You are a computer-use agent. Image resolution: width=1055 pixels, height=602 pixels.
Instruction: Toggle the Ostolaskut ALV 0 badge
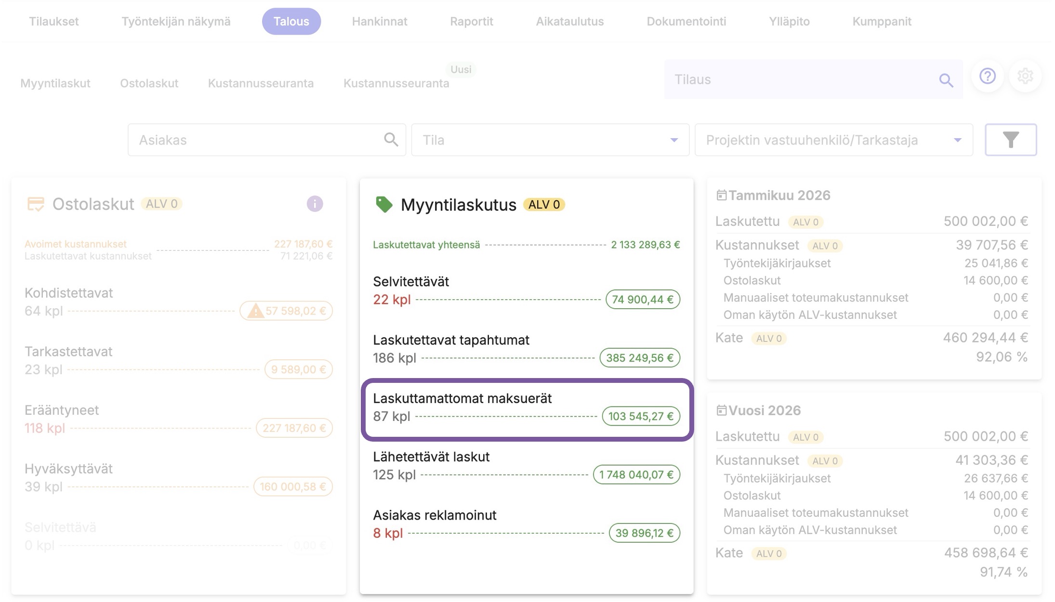[161, 204]
